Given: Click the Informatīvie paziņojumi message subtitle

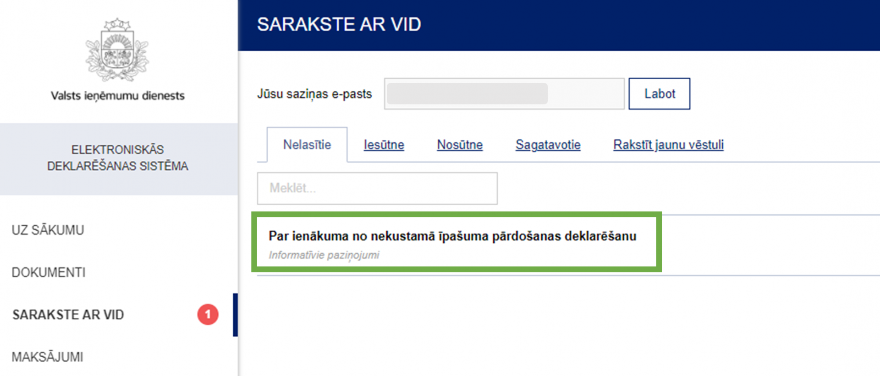Looking at the screenshot, I should [x=324, y=255].
